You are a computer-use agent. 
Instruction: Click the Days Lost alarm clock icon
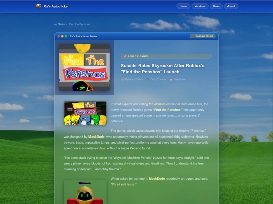(171, 79)
